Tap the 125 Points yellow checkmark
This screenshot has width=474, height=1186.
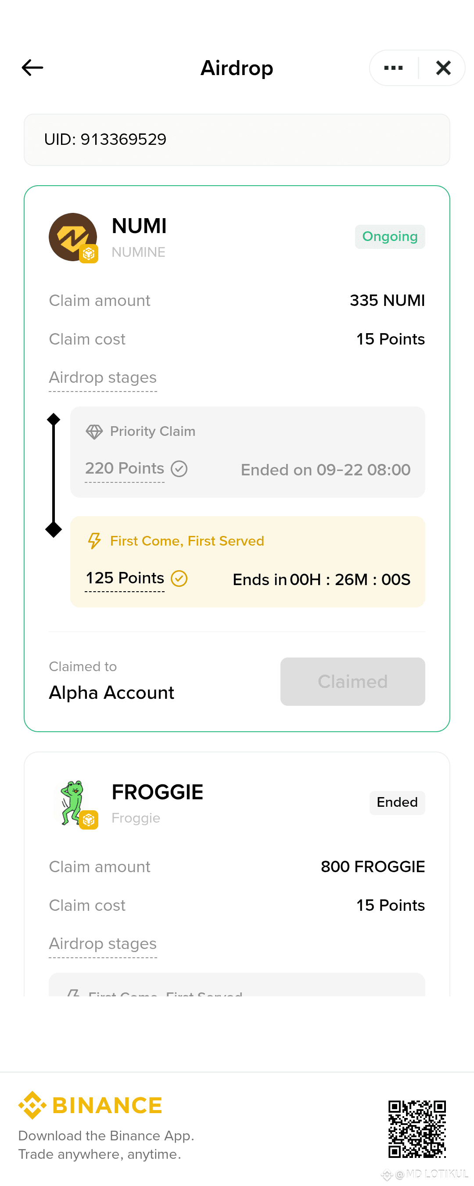[x=179, y=579]
